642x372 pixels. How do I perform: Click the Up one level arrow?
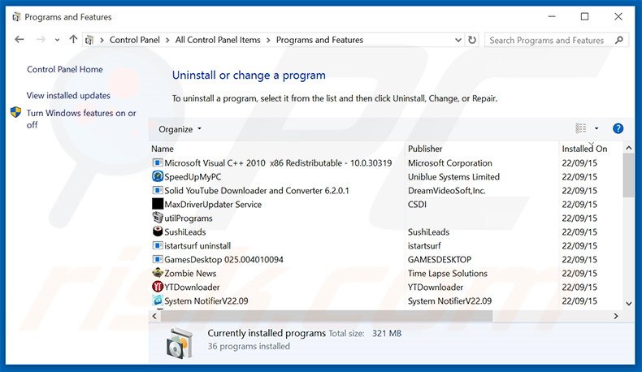tap(73, 39)
